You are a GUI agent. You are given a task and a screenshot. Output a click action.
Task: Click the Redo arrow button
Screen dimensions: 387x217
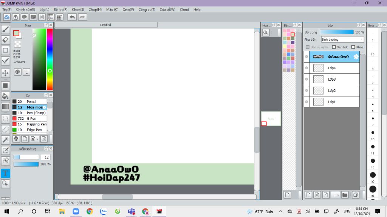click(x=82, y=17)
